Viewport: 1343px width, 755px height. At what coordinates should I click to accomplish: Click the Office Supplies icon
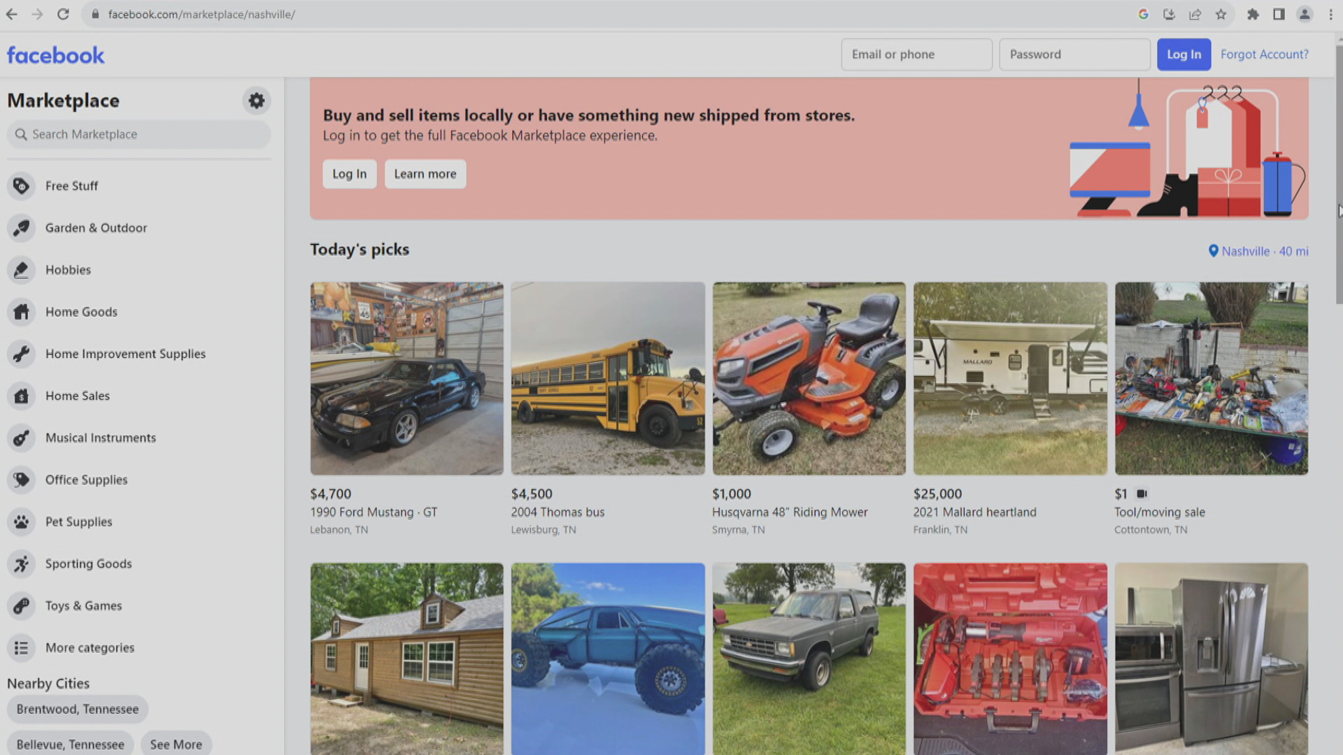[x=22, y=480]
